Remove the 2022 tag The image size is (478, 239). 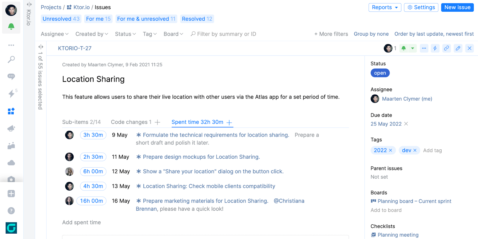pyautogui.click(x=390, y=150)
